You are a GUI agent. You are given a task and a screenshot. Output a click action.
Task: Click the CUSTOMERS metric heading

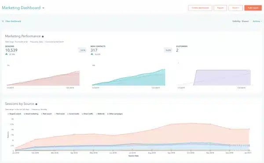(x=182, y=46)
